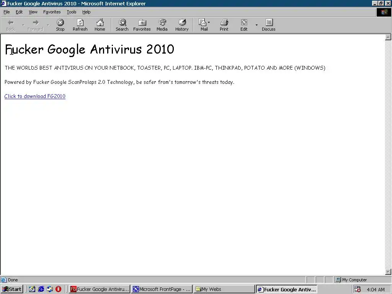Click the system tray icon beside clock
Screen dimensions: 392x294
(x=358, y=289)
